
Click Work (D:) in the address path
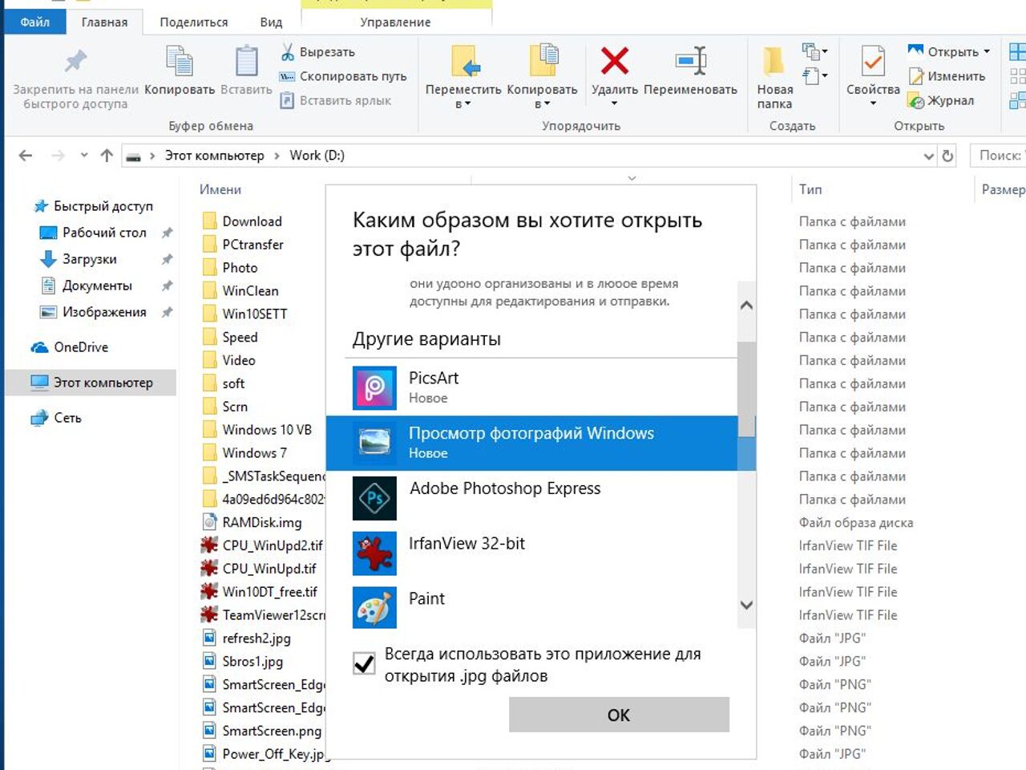pos(317,156)
